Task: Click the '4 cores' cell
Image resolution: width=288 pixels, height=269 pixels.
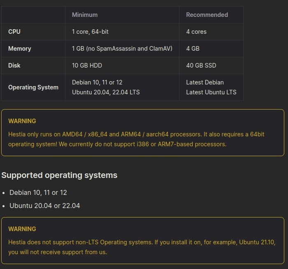Action: pos(196,32)
